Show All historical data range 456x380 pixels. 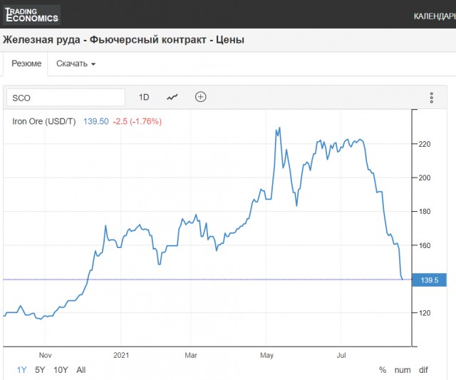tap(81, 370)
